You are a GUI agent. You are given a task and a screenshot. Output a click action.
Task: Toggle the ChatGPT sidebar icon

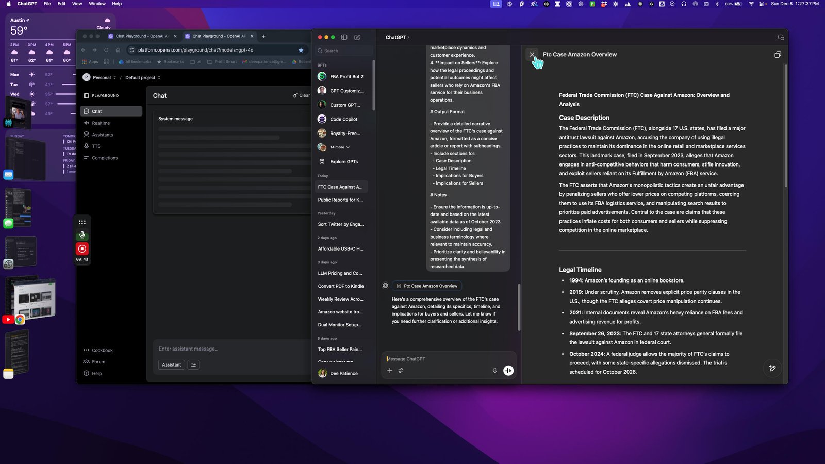pyautogui.click(x=344, y=37)
